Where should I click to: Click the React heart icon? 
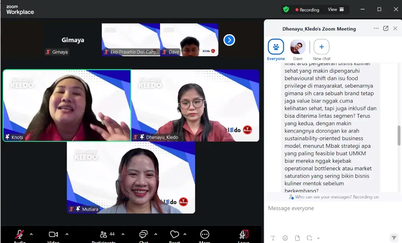pos(174,235)
